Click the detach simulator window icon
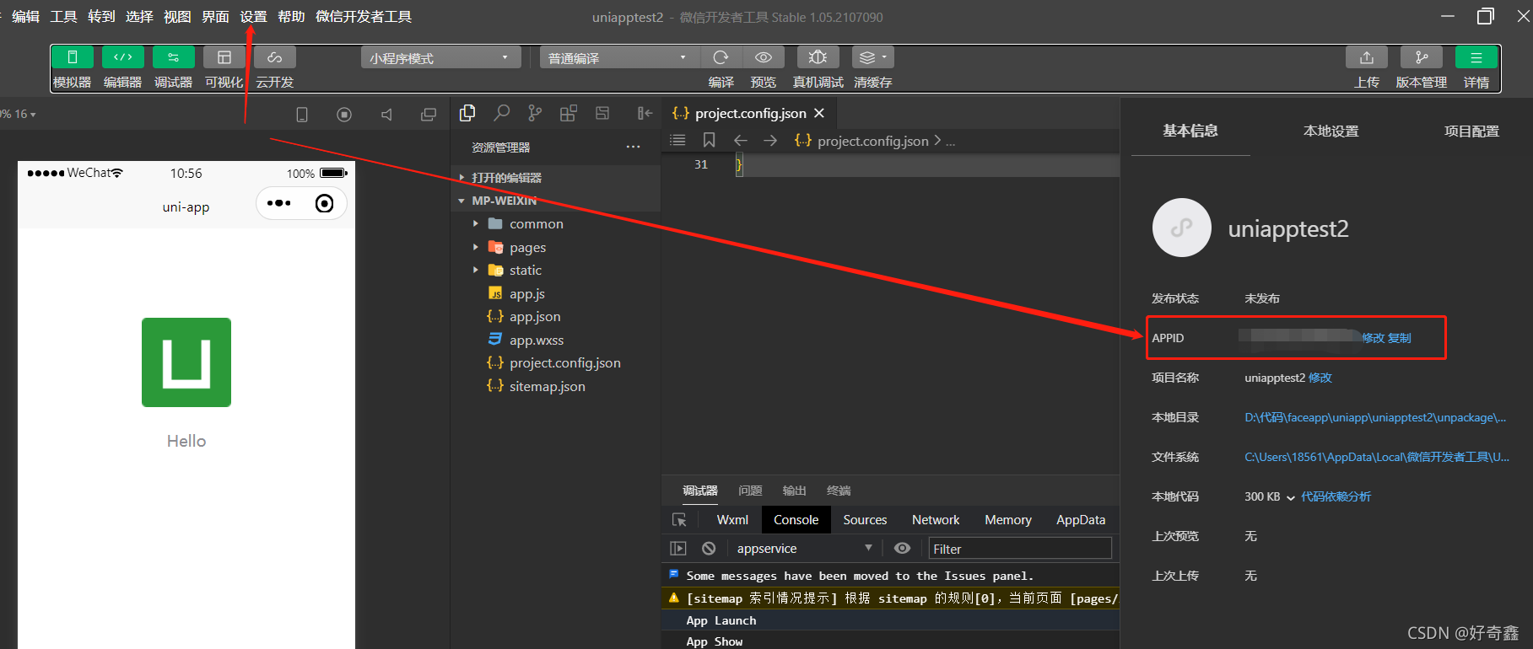This screenshot has width=1533, height=649. [x=429, y=115]
